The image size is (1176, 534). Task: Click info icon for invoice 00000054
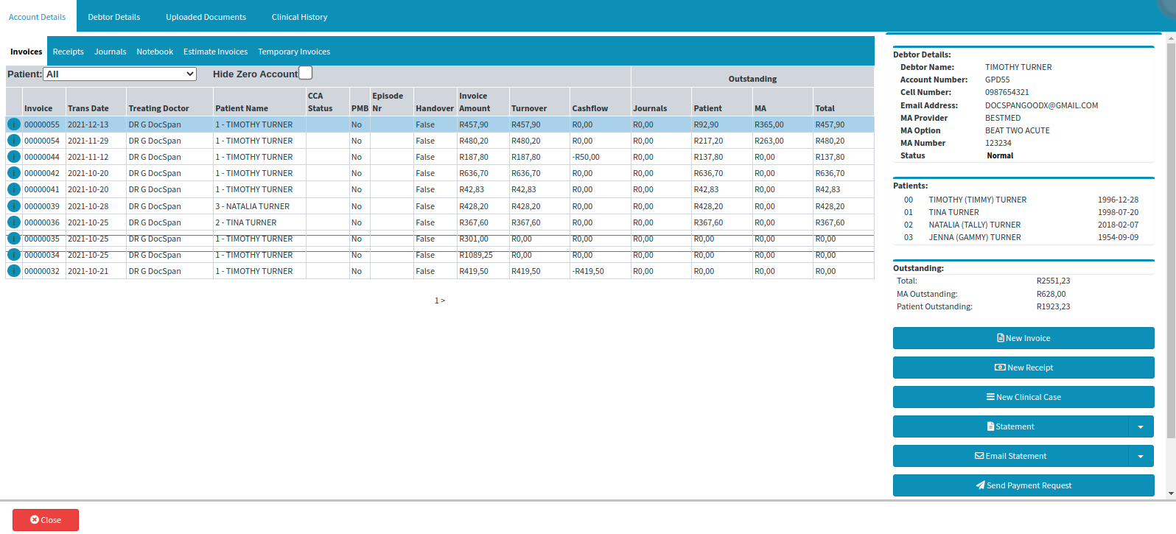click(x=14, y=141)
